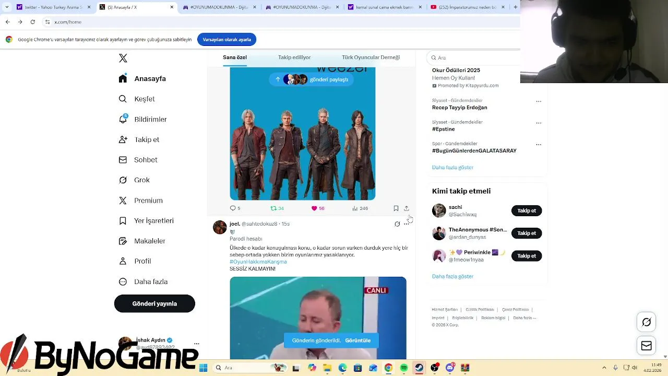Open Spotify from the taskbar
Viewport: 668px width, 376px height.
[404, 368]
